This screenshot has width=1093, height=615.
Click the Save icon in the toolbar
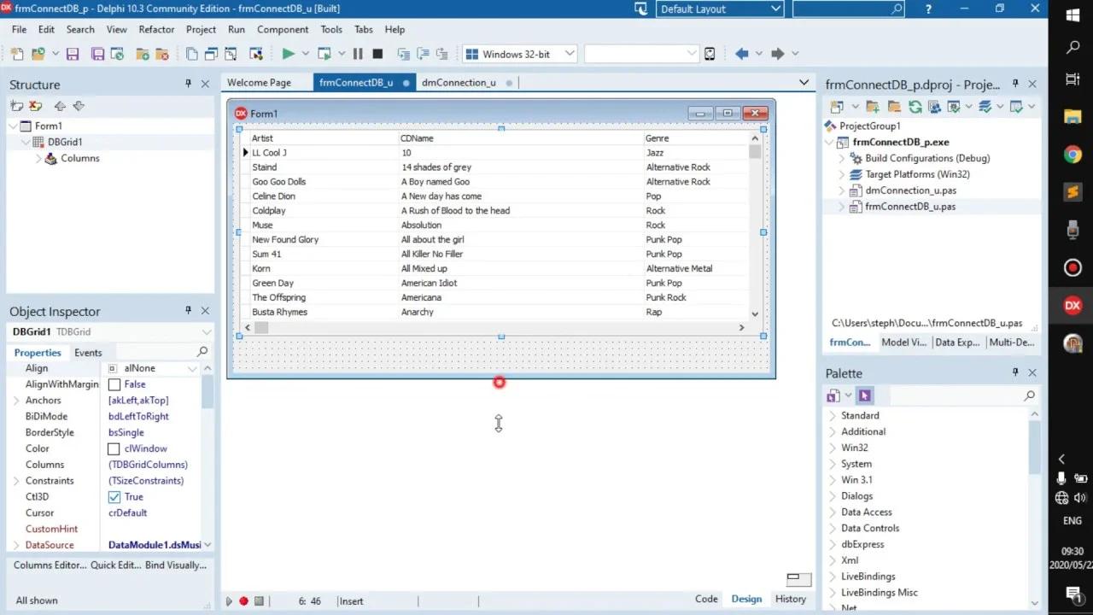pos(73,54)
